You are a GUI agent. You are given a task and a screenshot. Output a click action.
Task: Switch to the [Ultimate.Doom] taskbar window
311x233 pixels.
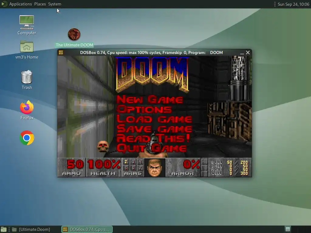(x=31, y=229)
